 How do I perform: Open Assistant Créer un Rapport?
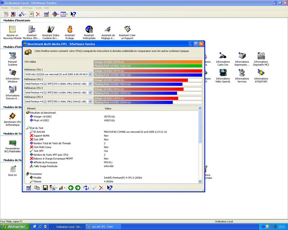(x=127, y=32)
